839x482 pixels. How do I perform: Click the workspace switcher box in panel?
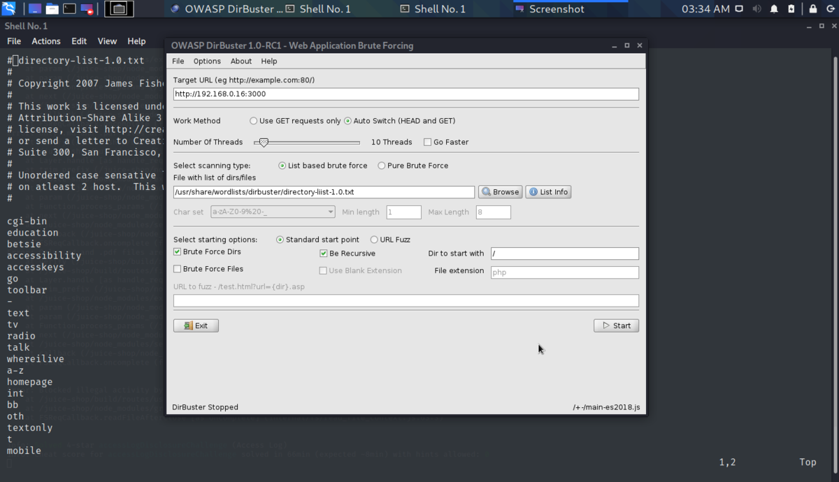coord(119,9)
